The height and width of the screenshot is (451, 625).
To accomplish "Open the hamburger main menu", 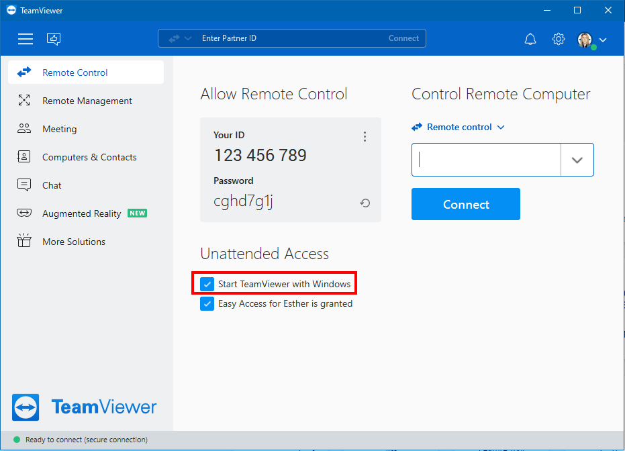I will [x=26, y=39].
